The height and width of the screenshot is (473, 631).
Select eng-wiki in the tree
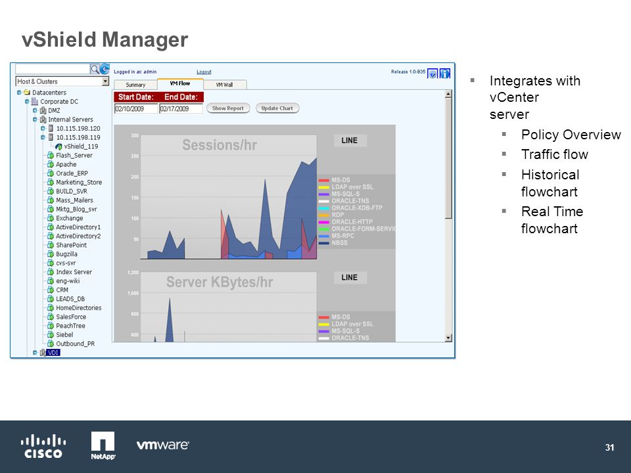68,281
